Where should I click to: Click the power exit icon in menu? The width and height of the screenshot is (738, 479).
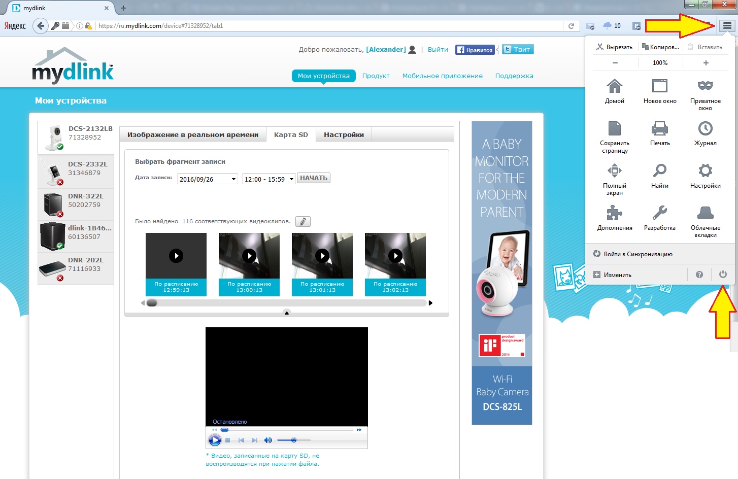723,275
